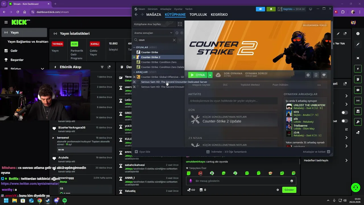
Task: Click the lightning bolt icon in Kick sidebar
Action: coord(358,69)
